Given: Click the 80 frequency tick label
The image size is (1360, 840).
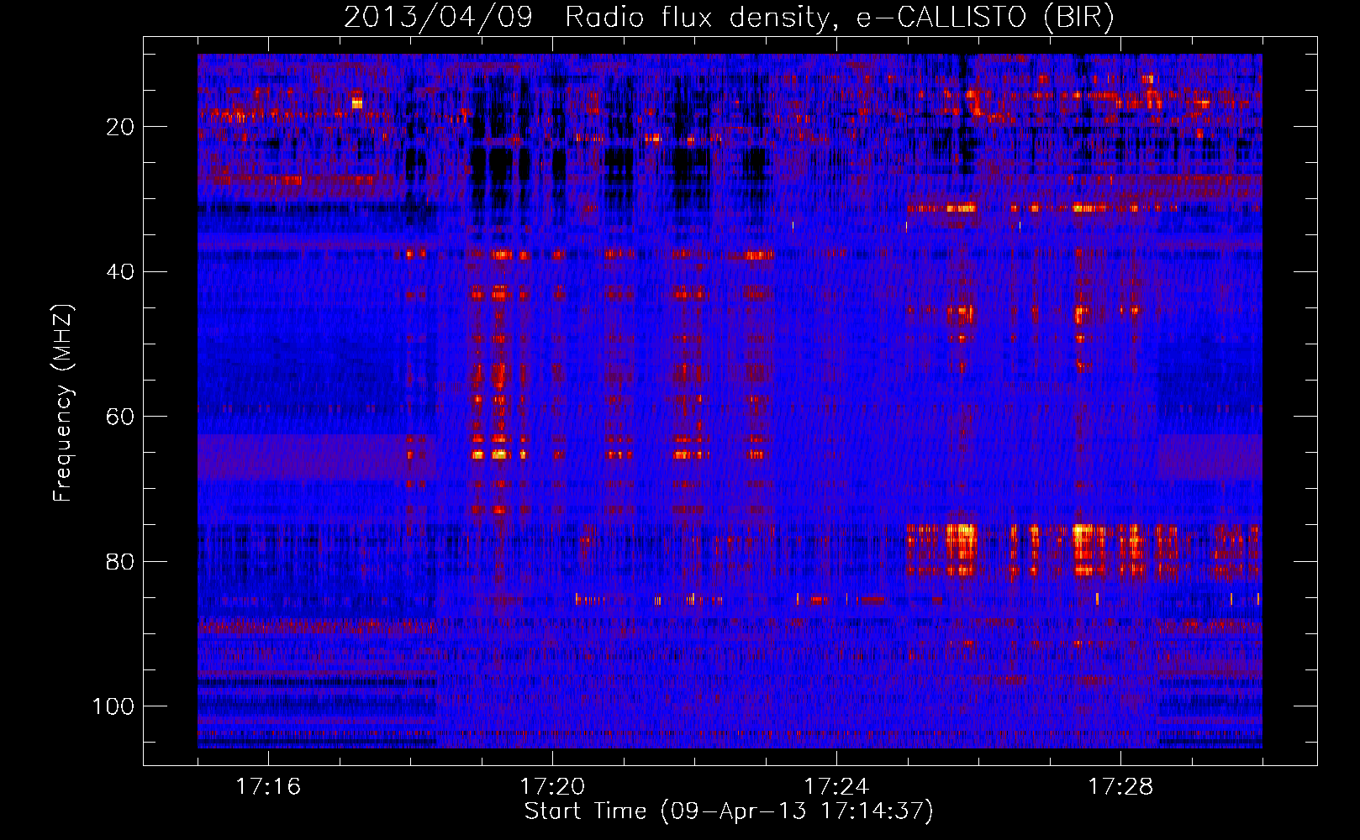Looking at the screenshot, I should (121, 562).
